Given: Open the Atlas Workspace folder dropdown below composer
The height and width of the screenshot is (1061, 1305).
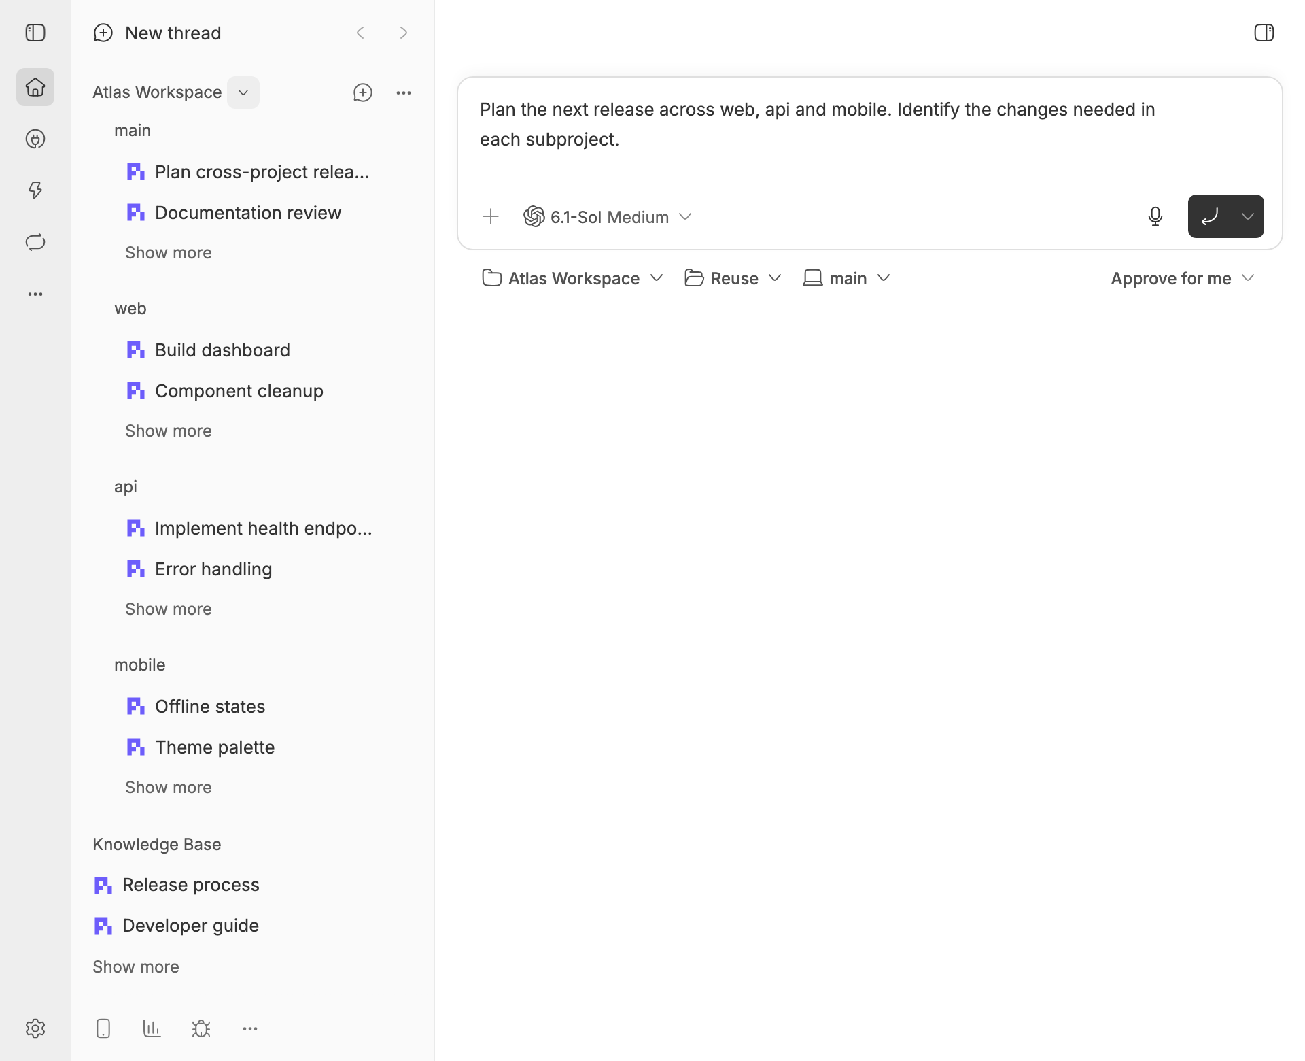Looking at the screenshot, I should tap(572, 278).
